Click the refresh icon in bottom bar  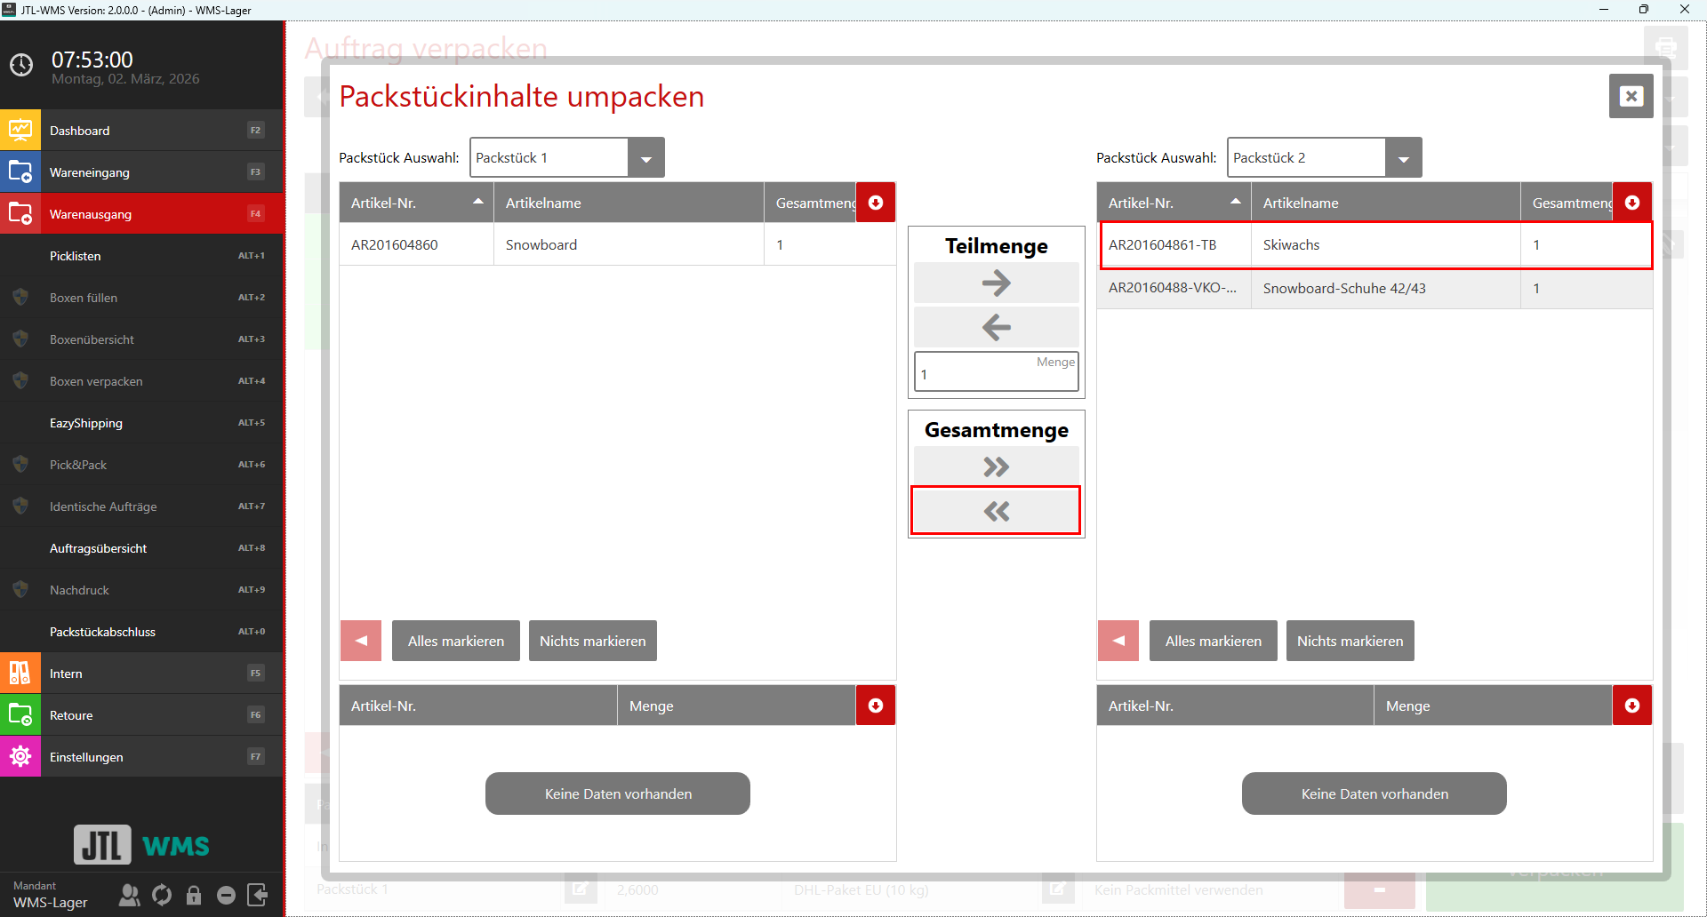point(162,895)
